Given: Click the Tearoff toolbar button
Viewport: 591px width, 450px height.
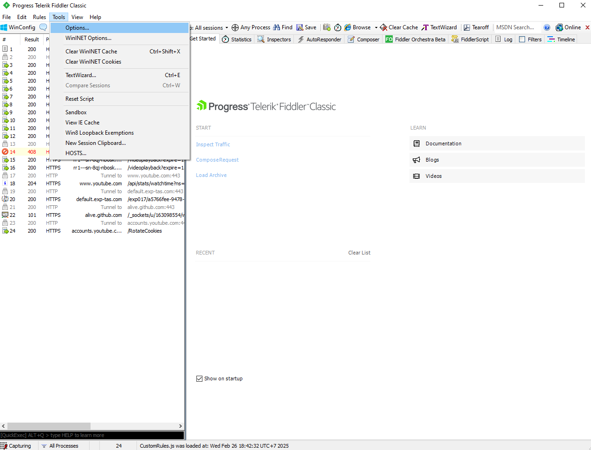Looking at the screenshot, I should (x=476, y=27).
